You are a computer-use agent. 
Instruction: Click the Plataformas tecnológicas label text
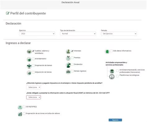(129, 75)
